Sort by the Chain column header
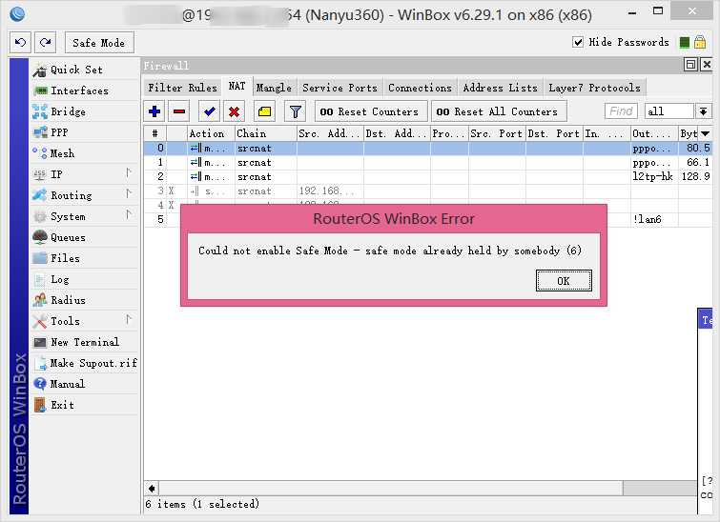The width and height of the screenshot is (720, 522). pyautogui.click(x=266, y=133)
